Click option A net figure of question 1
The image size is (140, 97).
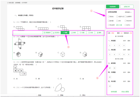20,28
